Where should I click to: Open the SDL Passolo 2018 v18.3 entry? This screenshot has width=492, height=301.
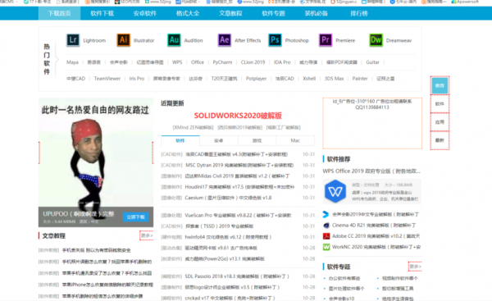237,276
